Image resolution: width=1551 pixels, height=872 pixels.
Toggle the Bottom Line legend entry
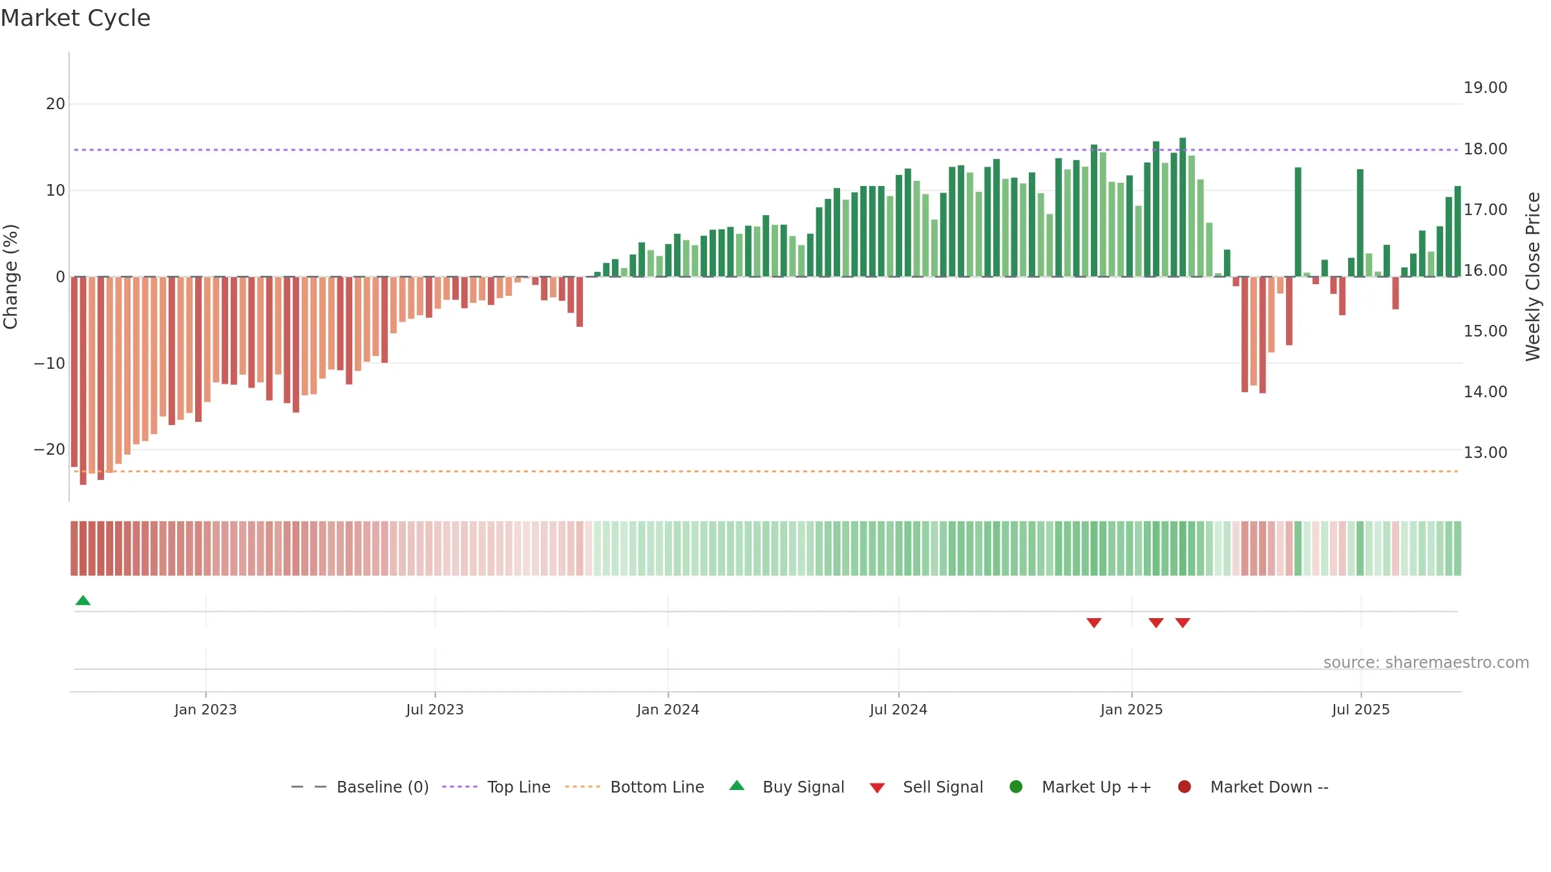click(x=635, y=787)
